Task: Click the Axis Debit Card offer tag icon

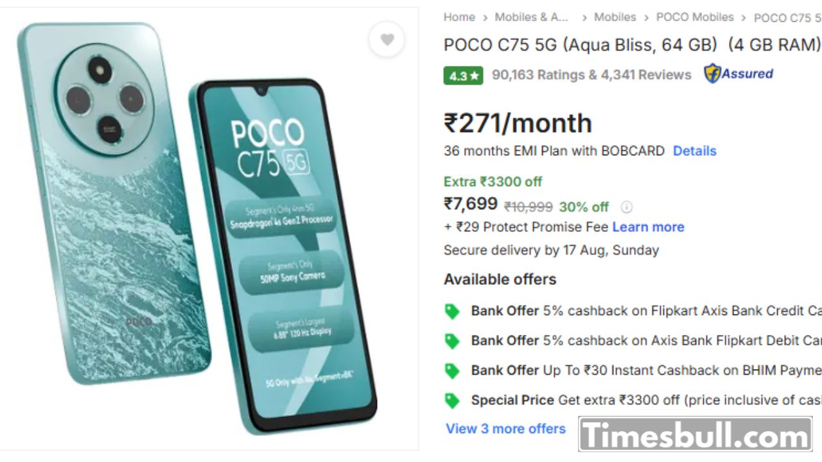Action: [452, 341]
